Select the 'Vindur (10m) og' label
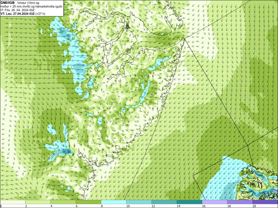This screenshot has height=208, width=278. [28, 3]
